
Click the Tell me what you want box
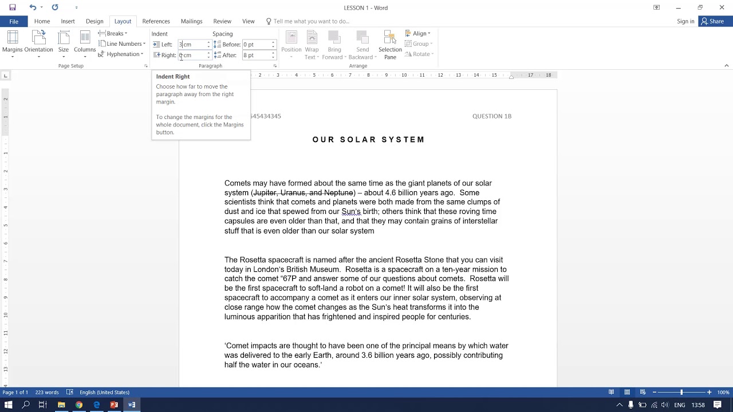point(311,21)
